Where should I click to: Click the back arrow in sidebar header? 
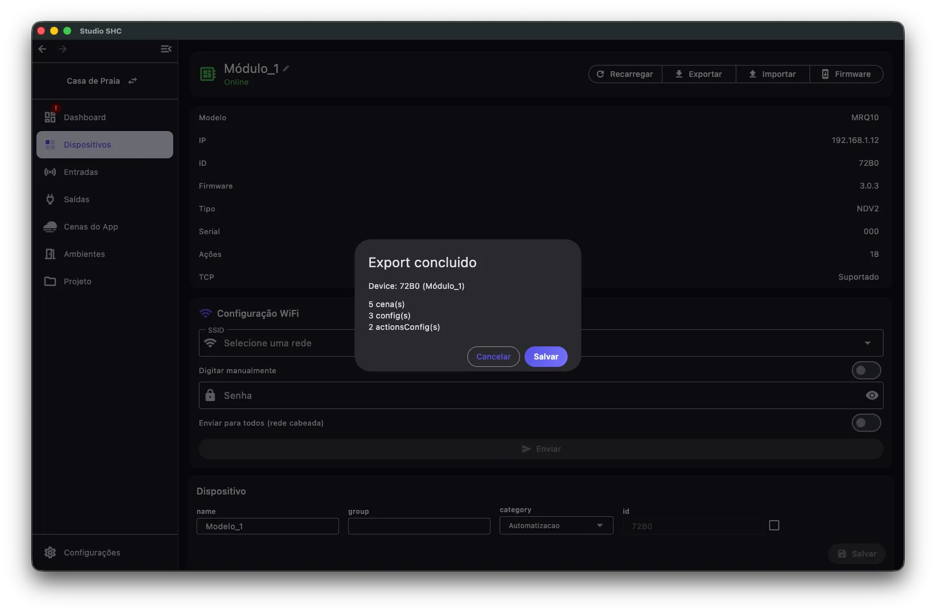point(42,49)
